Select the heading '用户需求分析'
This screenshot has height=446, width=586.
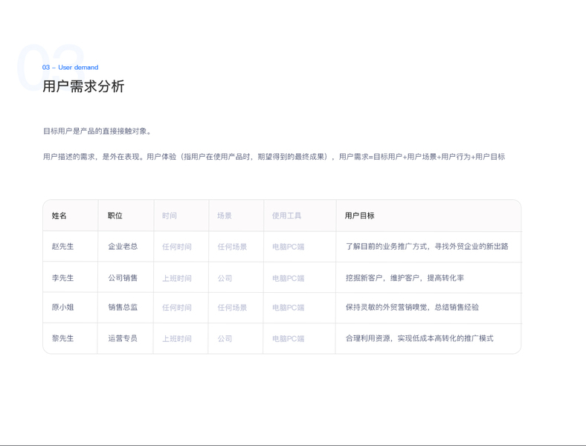[83, 86]
